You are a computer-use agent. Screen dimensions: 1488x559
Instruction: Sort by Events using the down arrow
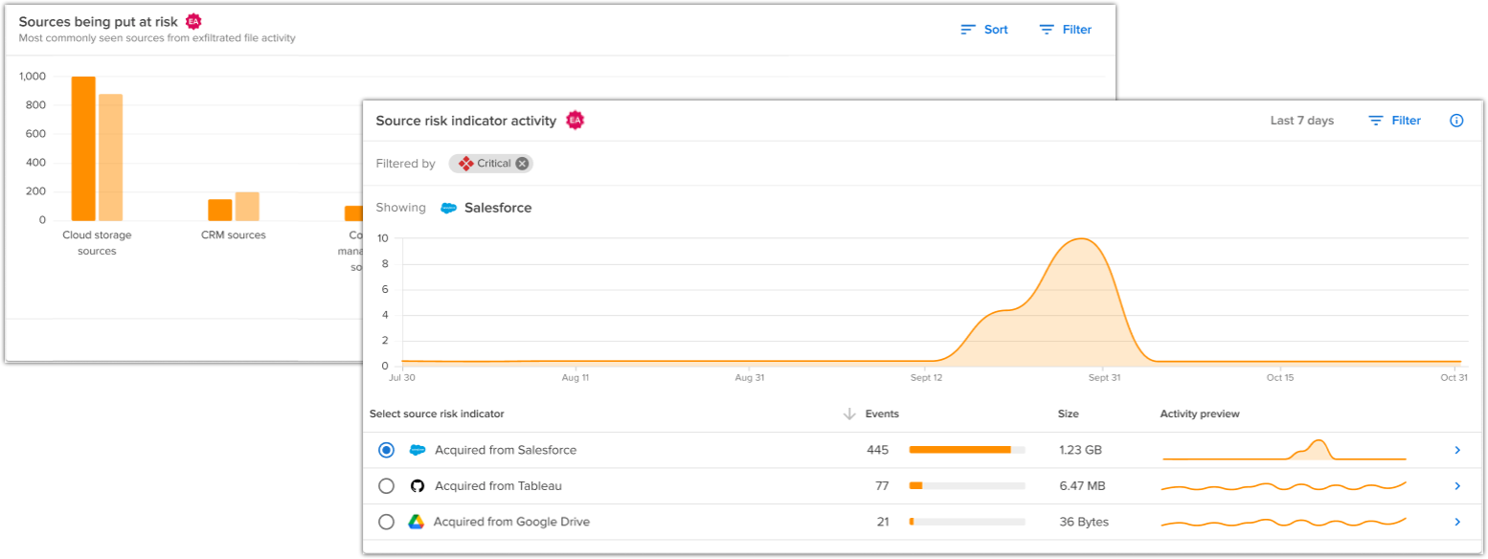coord(848,414)
